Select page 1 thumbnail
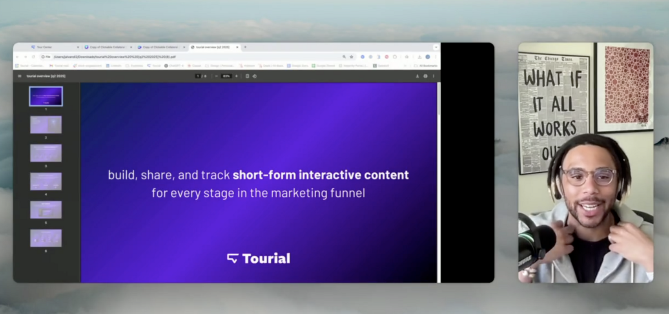This screenshot has height=314, width=669. [x=46, y=97]
